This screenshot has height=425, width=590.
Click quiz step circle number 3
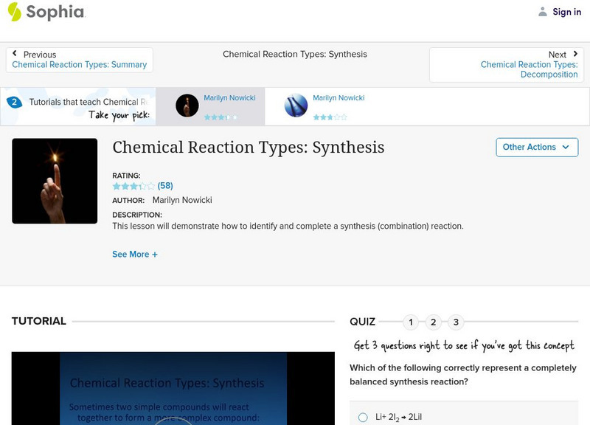click(456, 322)
